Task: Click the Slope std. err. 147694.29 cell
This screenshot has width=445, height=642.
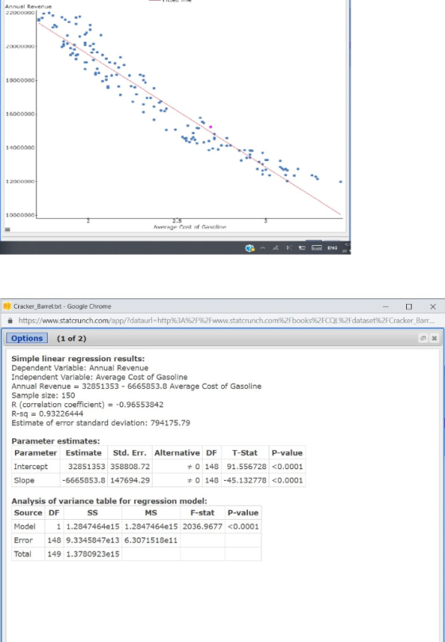Action: click(x=130, y=480)
